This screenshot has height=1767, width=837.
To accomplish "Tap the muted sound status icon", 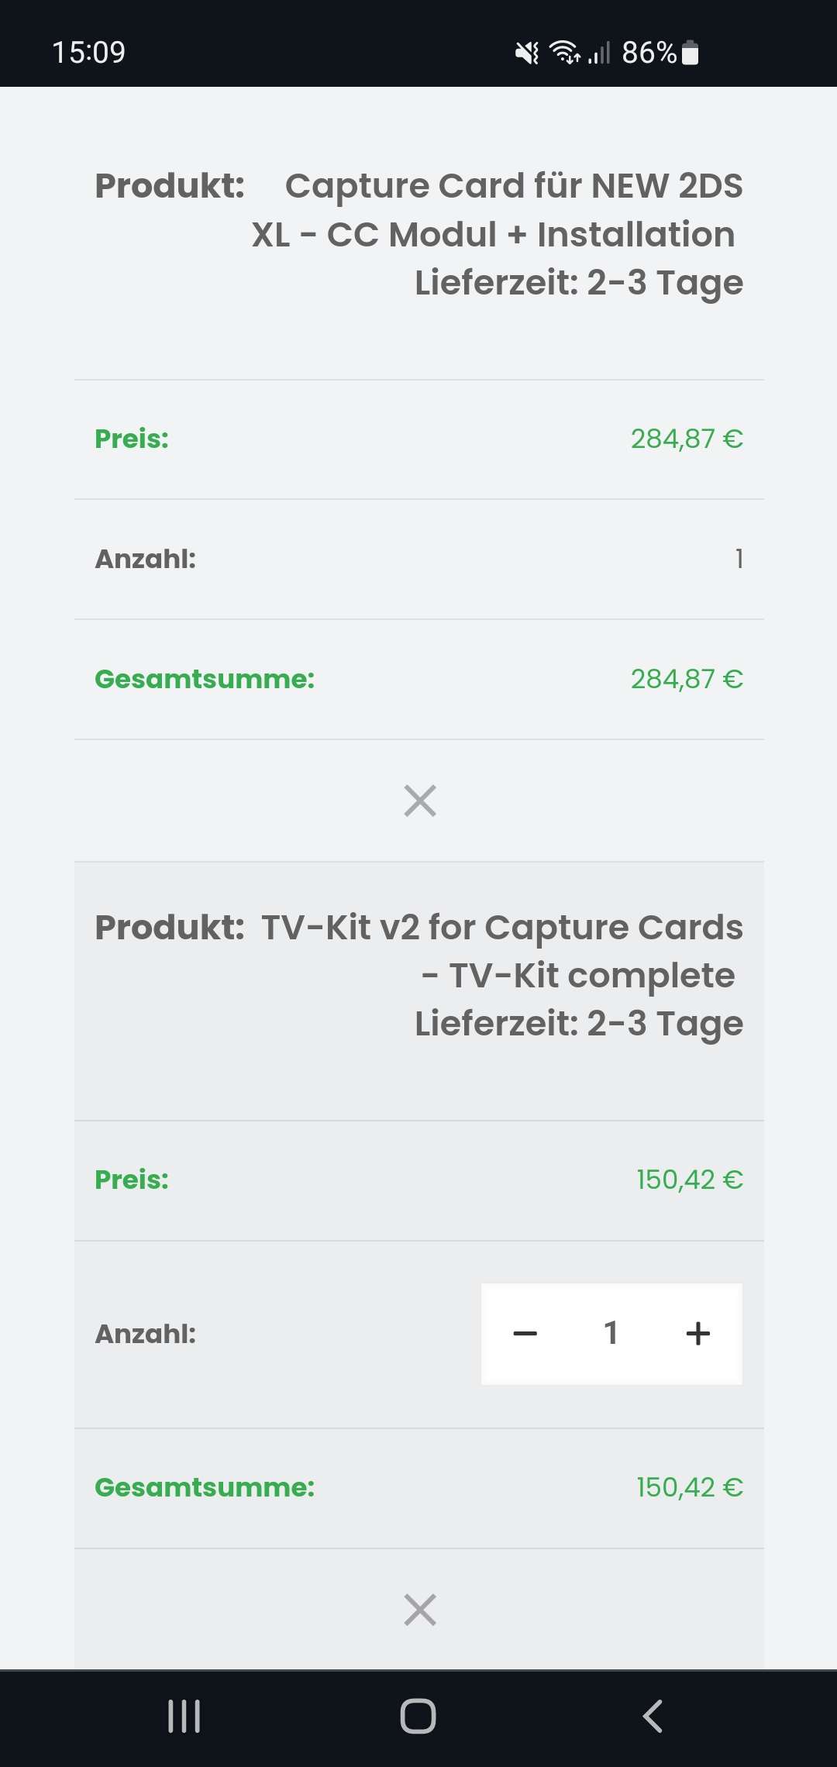I will pos(527,53).
